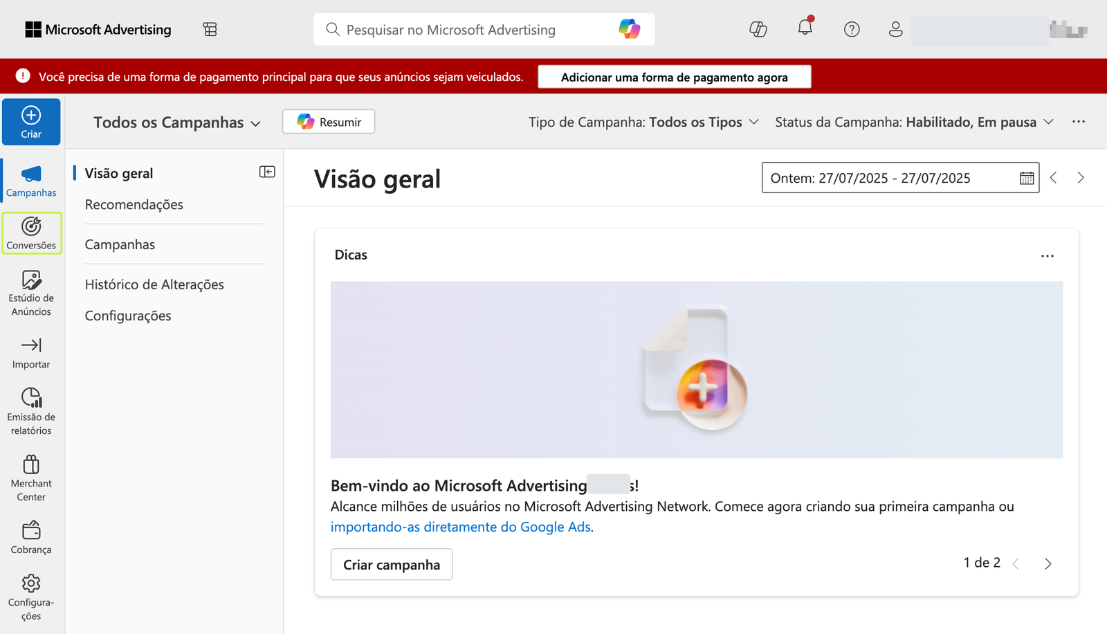Open the calendar icon in date range
The width and height of the screenshot is (1107, 634).
coord(1027,178)
